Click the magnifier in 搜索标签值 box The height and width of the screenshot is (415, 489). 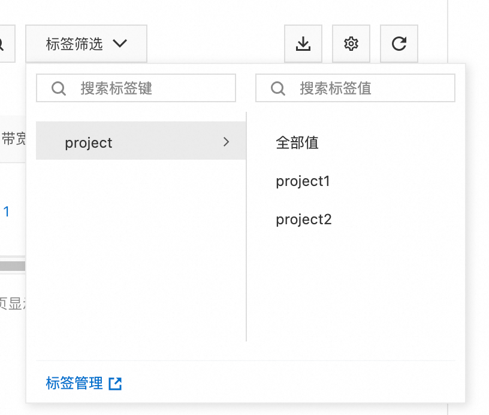[x=278, y=89]
